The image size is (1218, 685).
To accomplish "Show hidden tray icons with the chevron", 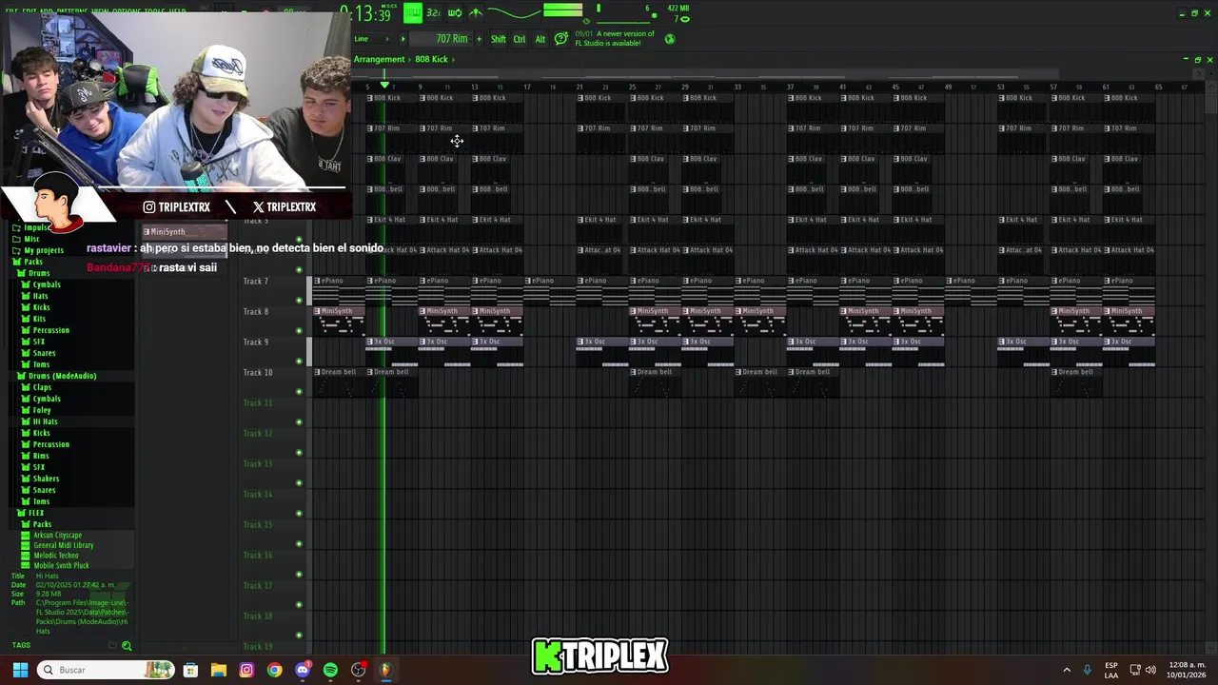I will (x=1067, y=670).
